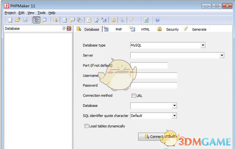
Task: Enable Load tables dynamically checkbox
Action: (86, 126)
